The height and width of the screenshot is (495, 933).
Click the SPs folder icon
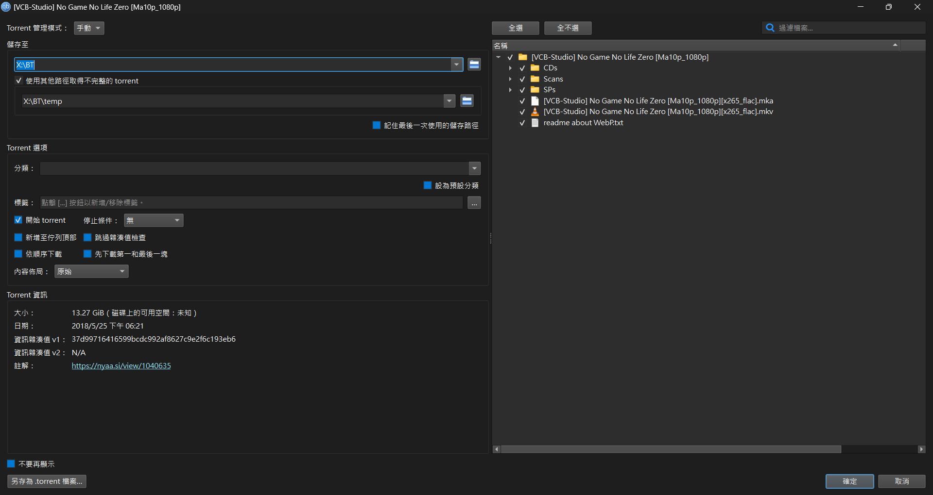tap(535, 90)
